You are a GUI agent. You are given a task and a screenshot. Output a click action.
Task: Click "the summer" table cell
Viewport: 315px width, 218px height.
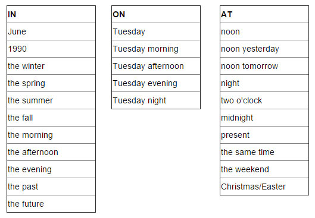point(51,100)
